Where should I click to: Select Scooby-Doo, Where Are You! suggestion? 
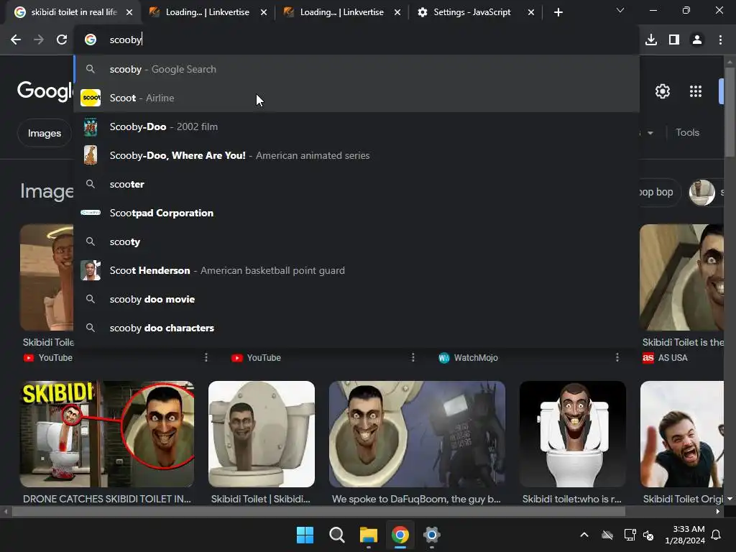pos(356,155)
